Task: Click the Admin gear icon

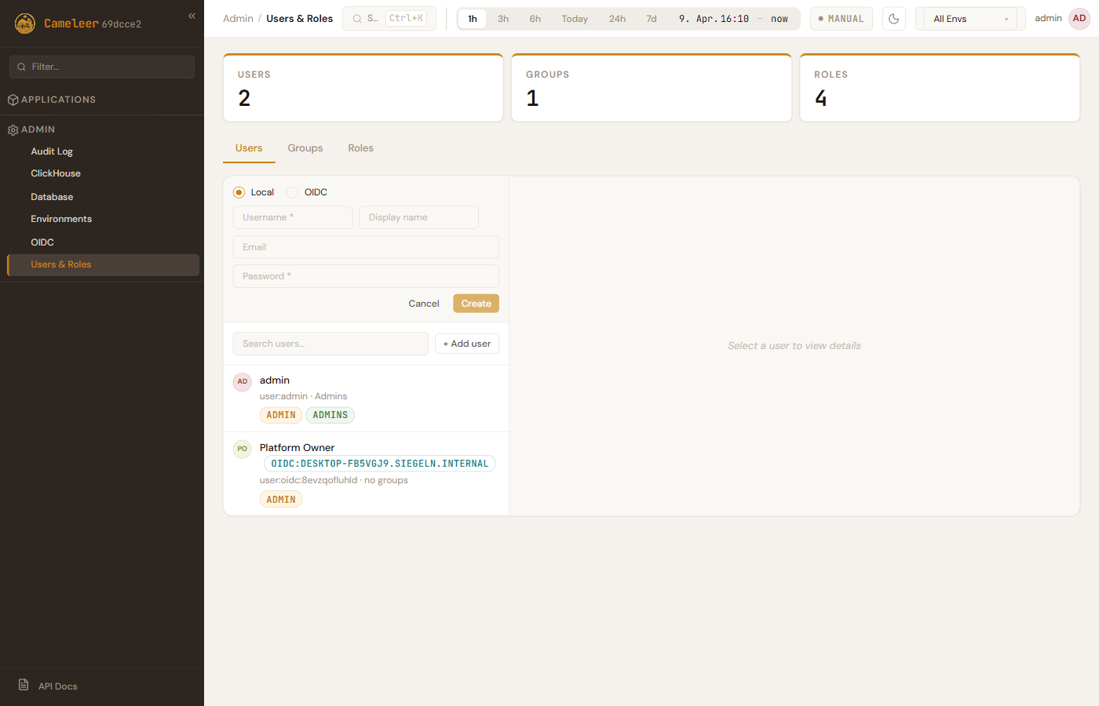Action: click(x=13, y=130)
